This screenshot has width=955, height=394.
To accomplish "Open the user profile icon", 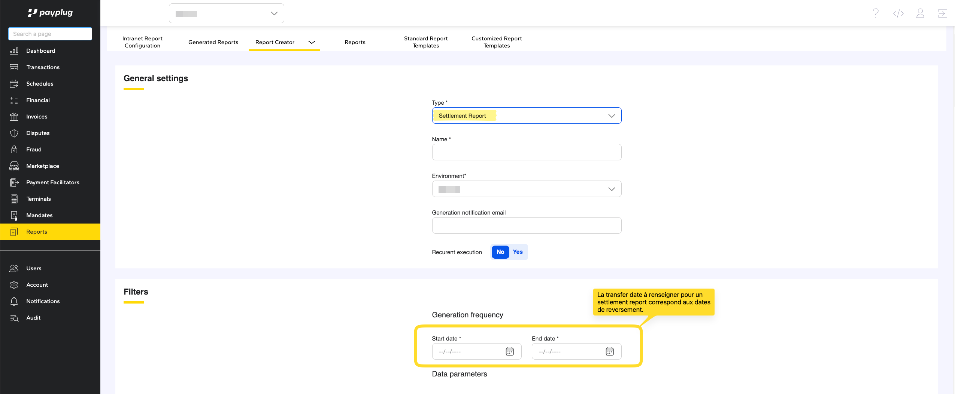I will tap(920, 13).
